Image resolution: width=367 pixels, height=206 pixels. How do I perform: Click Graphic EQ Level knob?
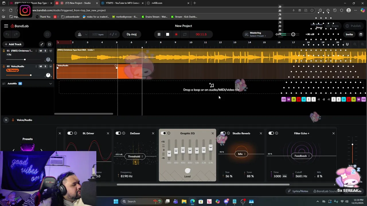pyautogui.click(x=188, y=171)
